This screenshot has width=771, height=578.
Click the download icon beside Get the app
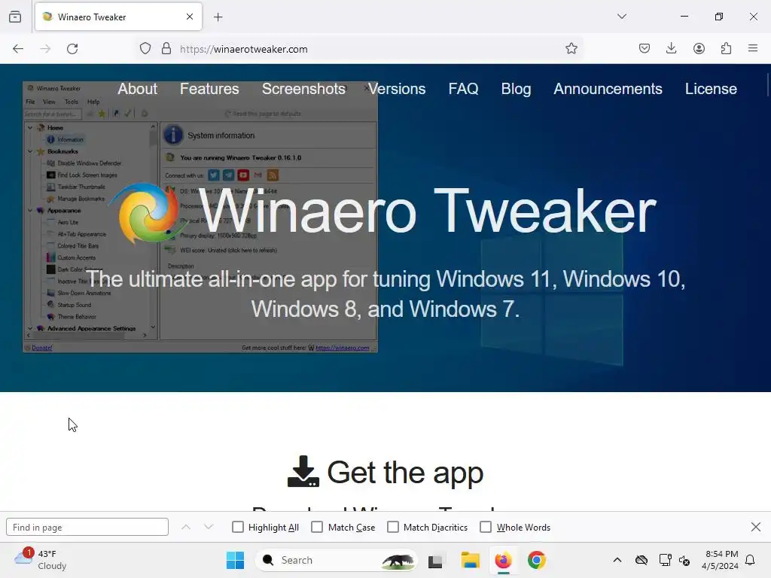(303, 471)
